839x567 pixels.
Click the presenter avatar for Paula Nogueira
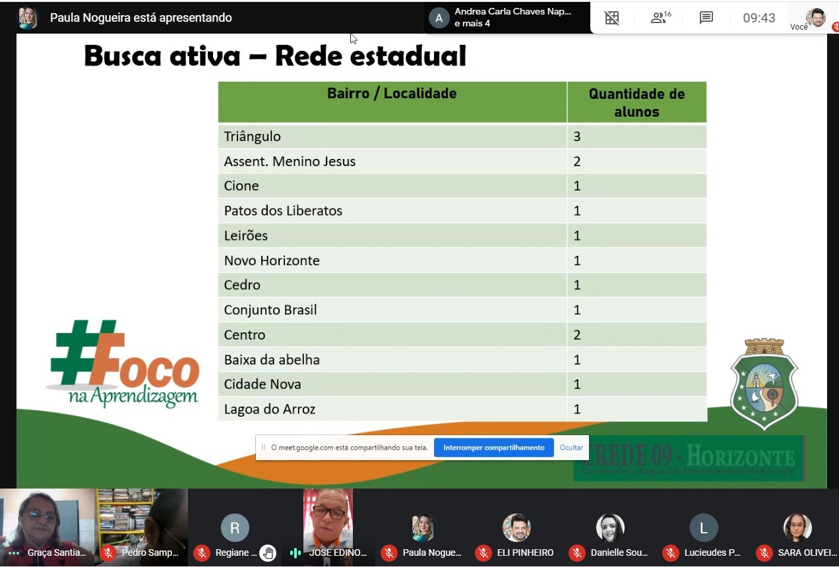pyautogui.click(x=28, y=18)
